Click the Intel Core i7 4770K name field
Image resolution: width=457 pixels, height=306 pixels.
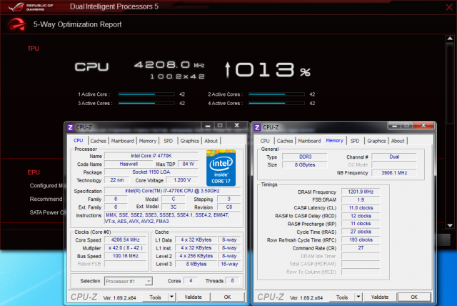tap(151, 156)
